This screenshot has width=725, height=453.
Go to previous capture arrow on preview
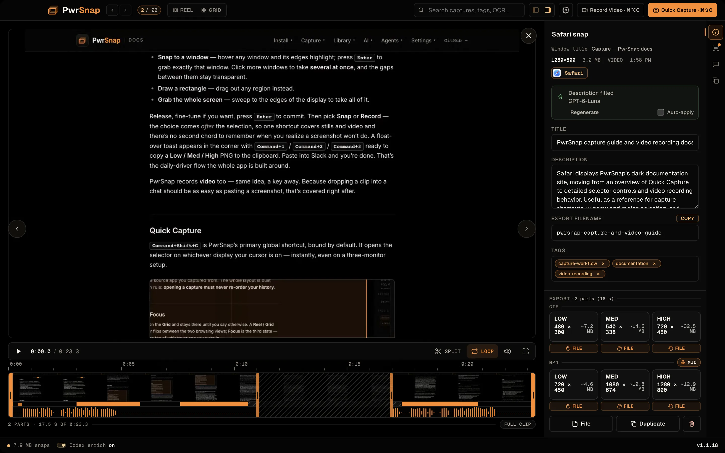17,229
